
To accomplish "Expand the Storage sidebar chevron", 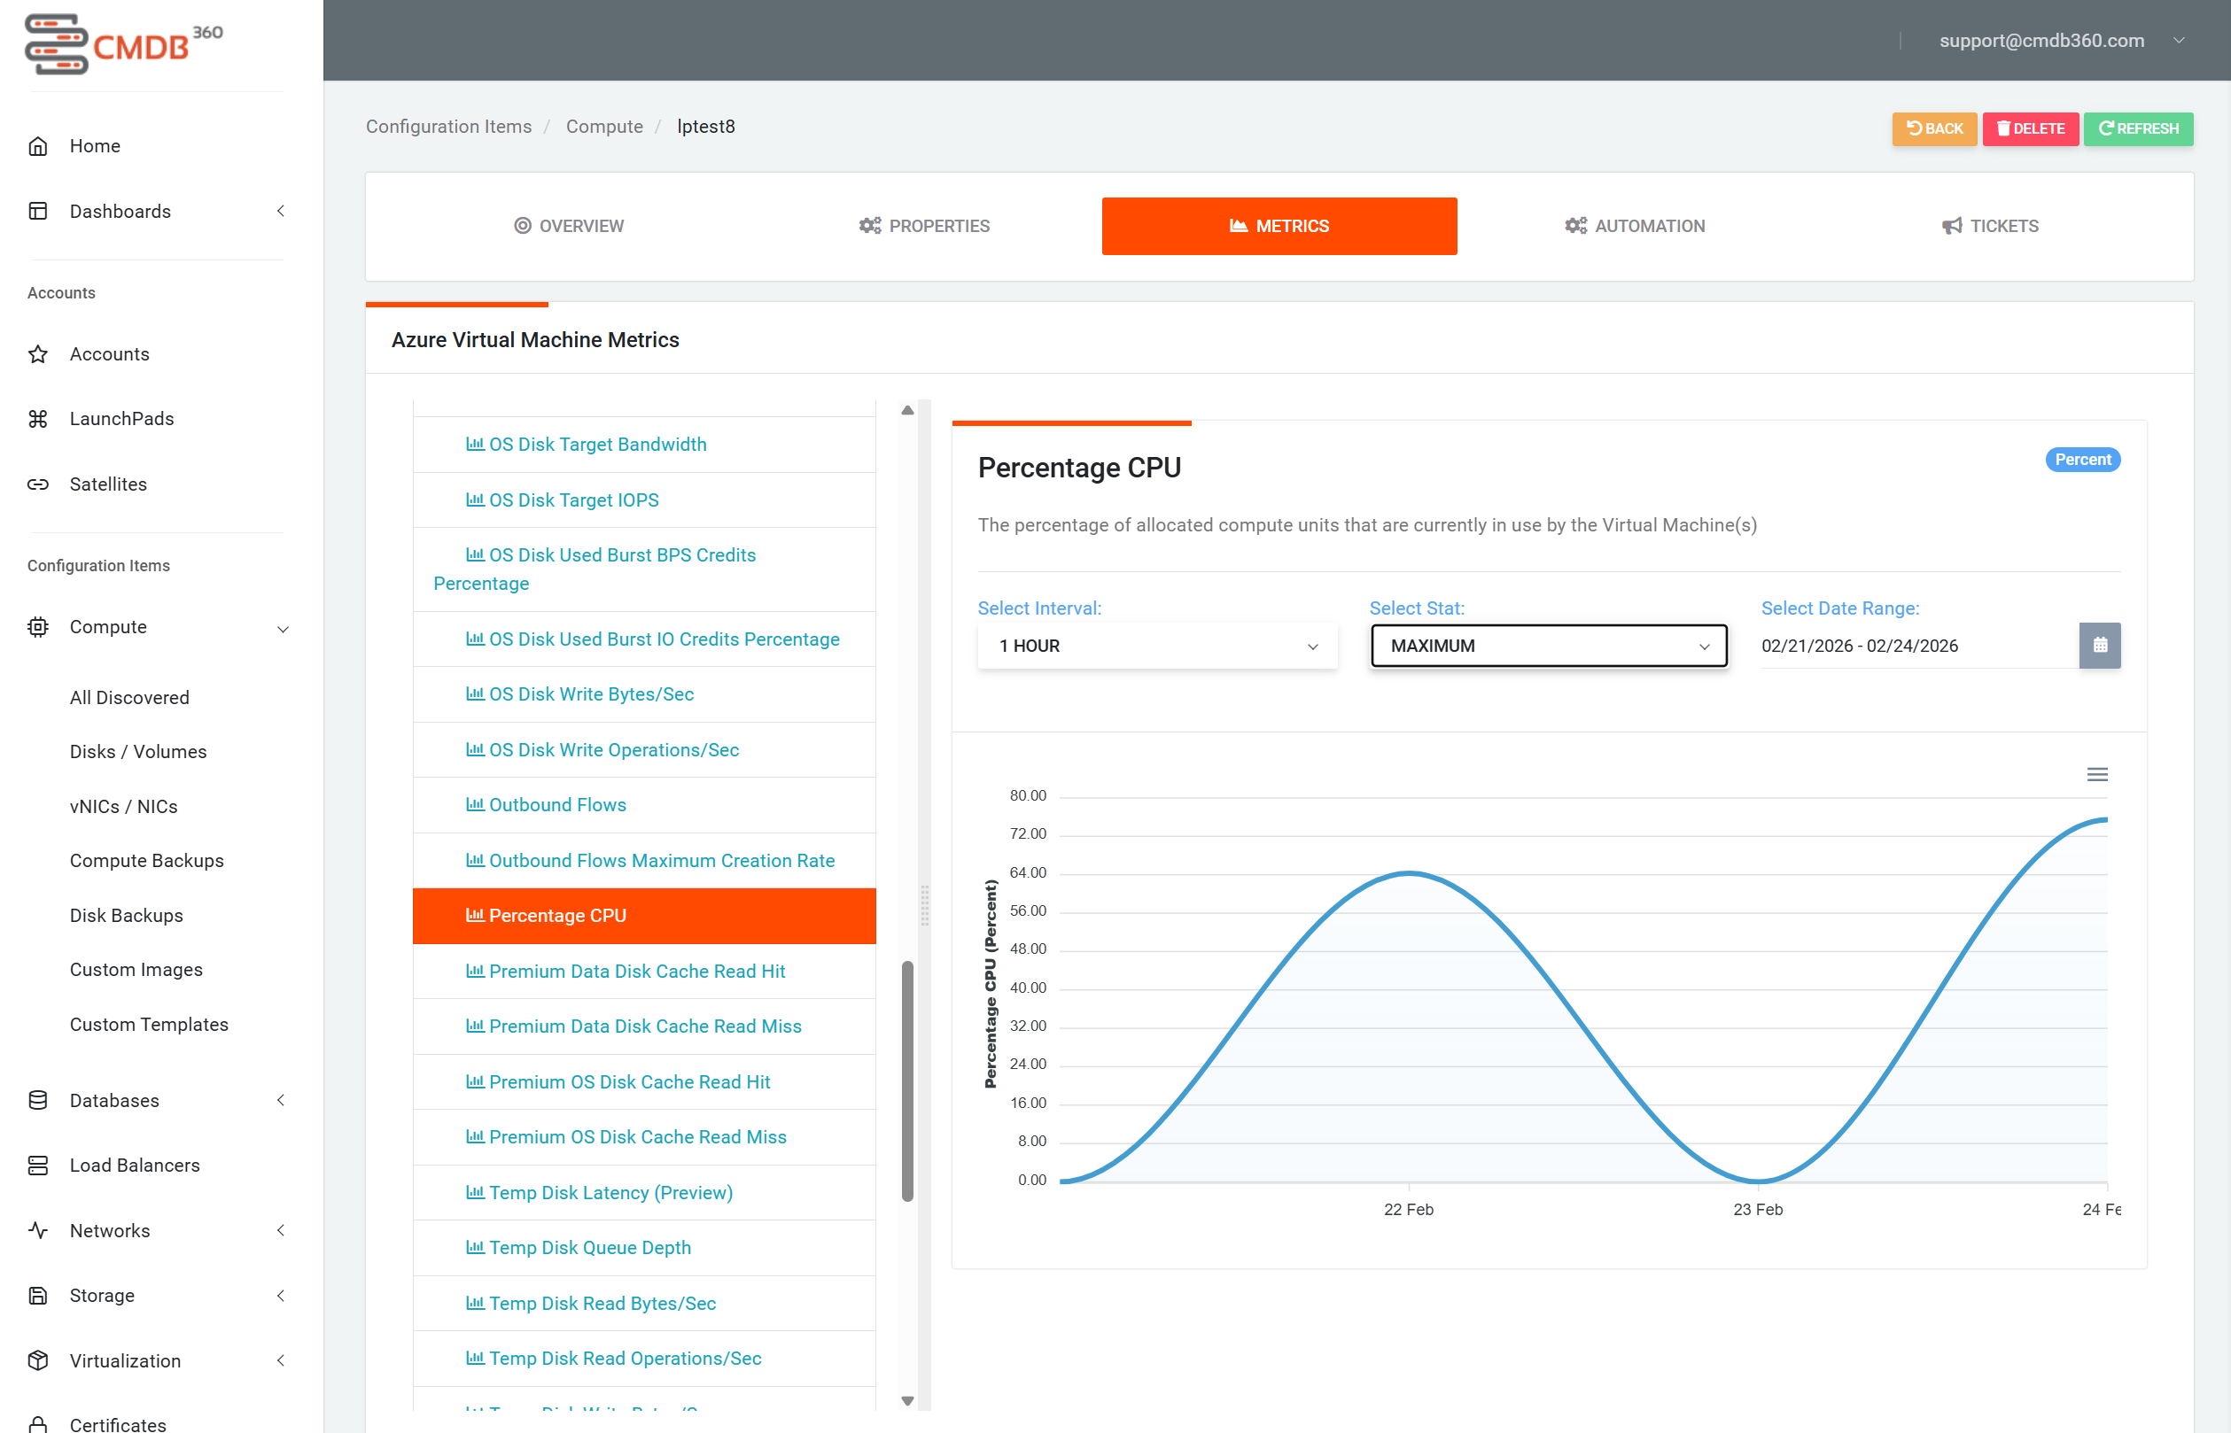I will (x=281, y=1296).
